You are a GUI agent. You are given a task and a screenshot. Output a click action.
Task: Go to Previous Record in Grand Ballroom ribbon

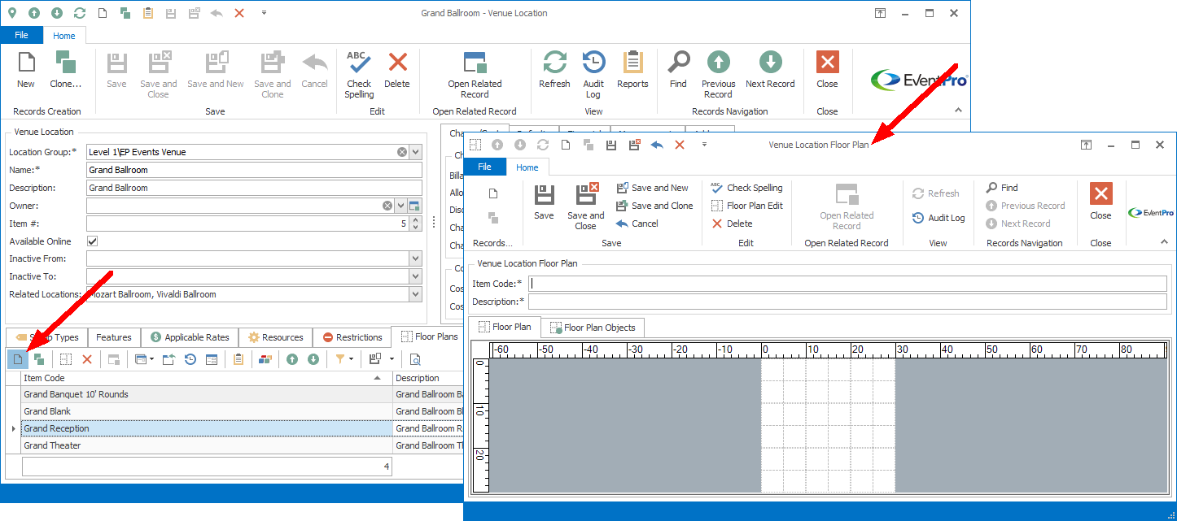click(718, 75)
